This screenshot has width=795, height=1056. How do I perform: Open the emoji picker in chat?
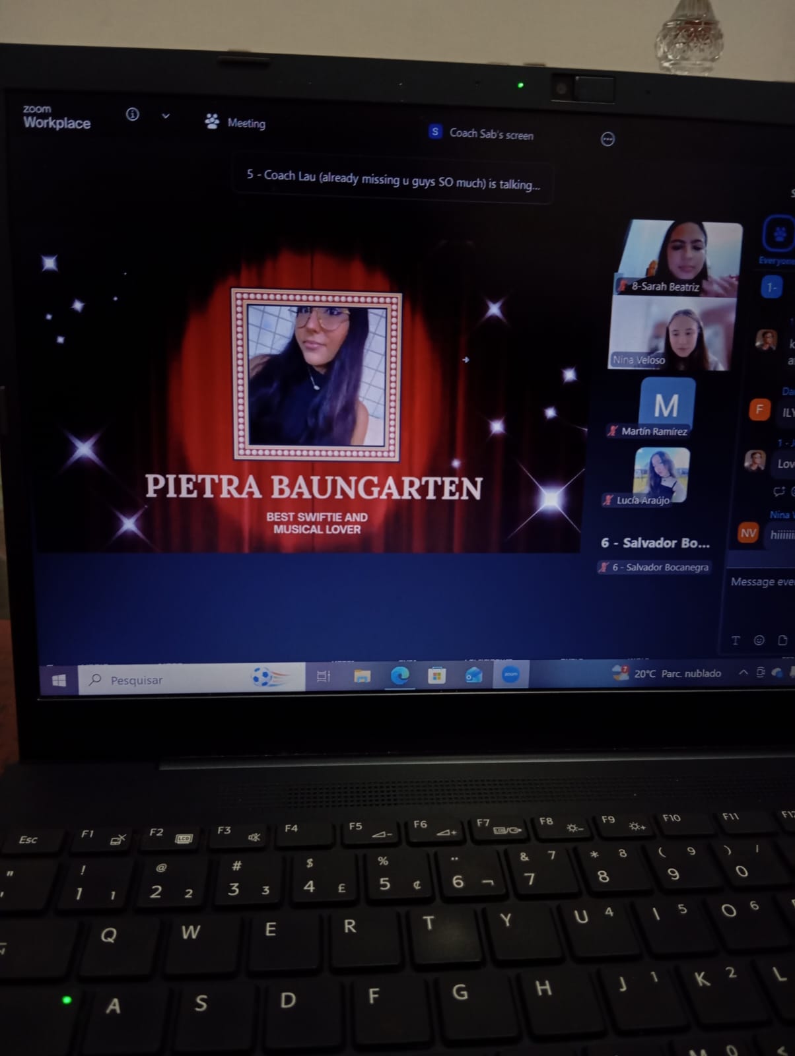[759, 640]
